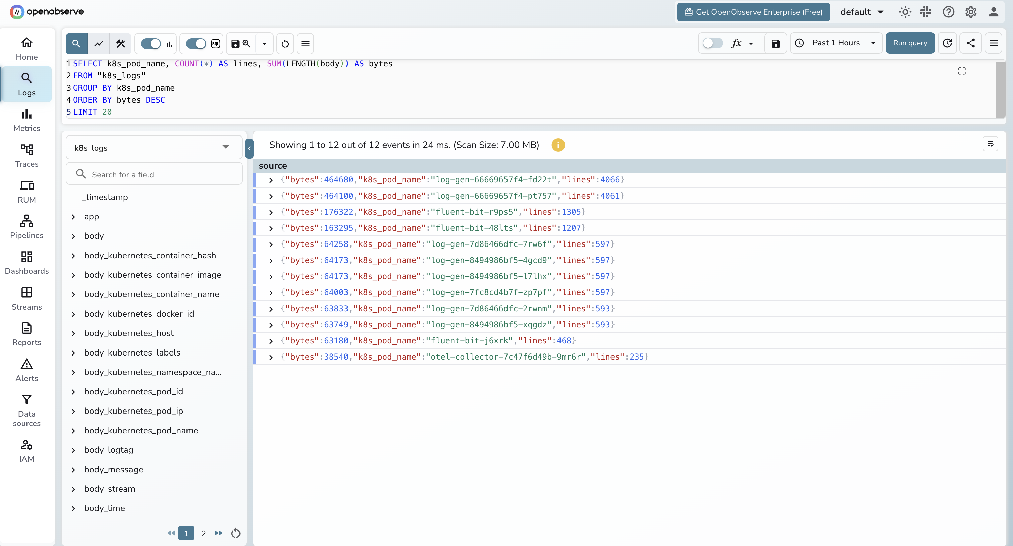Toggle the histogram switch
This screenshot has width=1013, height=546.
[151, 43]
